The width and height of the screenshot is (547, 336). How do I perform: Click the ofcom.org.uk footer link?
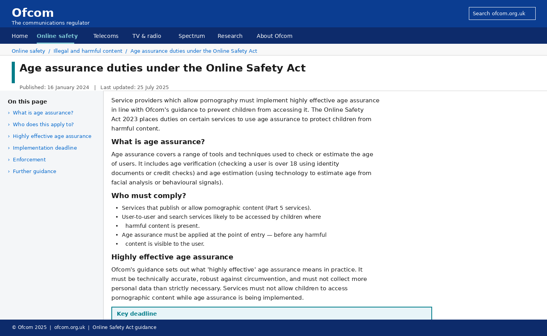coord(70,327)
